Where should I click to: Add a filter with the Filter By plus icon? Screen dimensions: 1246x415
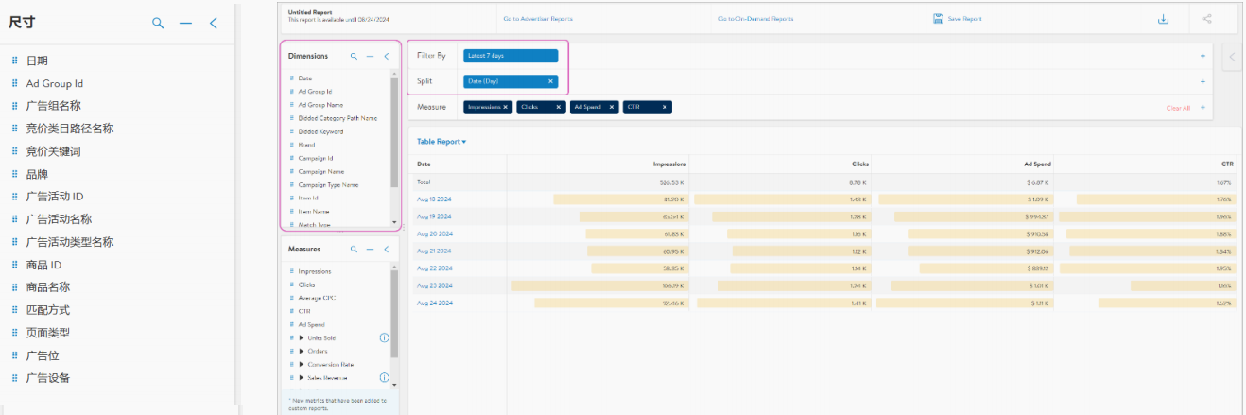pyautogui.click(x=1203, y=56)
